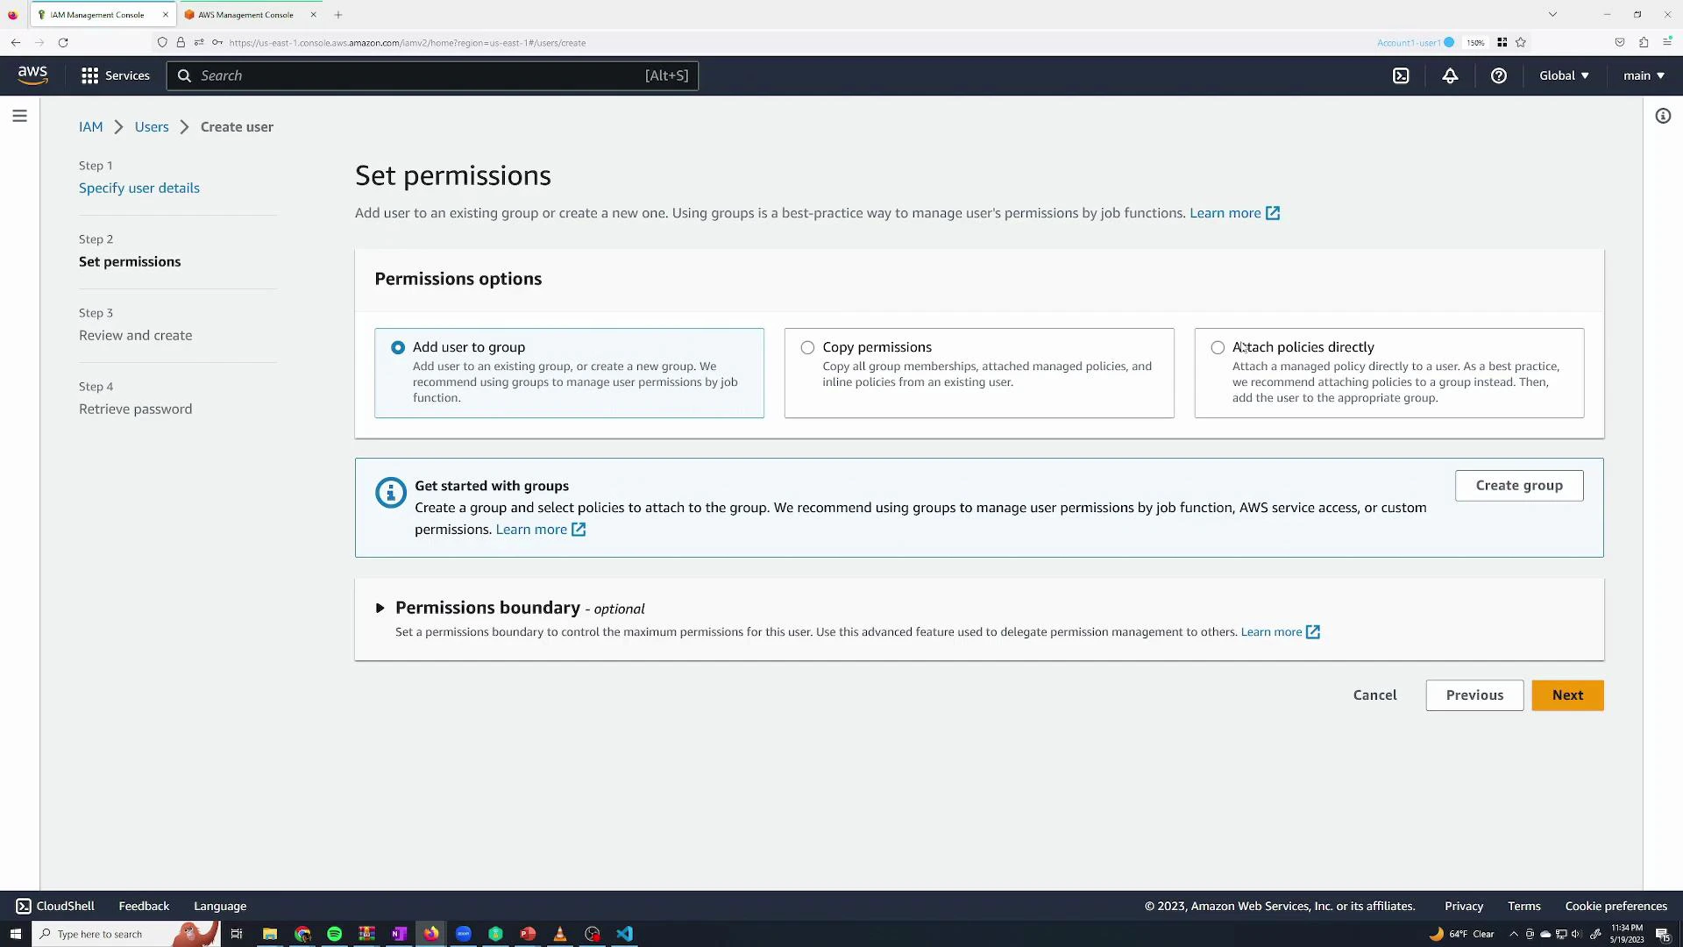Screen dimensions: 1683x947
Task: Open the info panel on the right edge
Action: pos(1663,115)
